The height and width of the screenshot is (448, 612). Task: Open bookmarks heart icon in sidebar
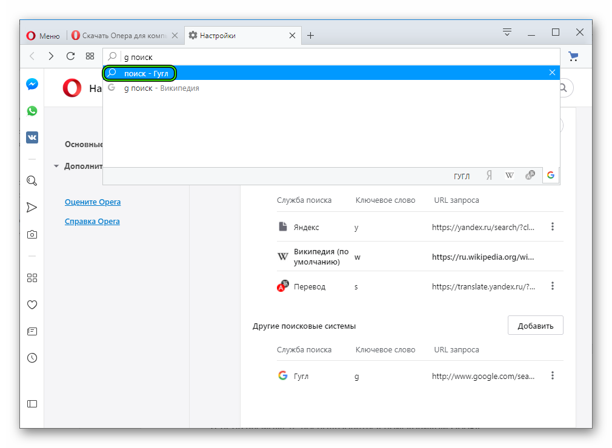pyautogui.click(x=32, y=305)
